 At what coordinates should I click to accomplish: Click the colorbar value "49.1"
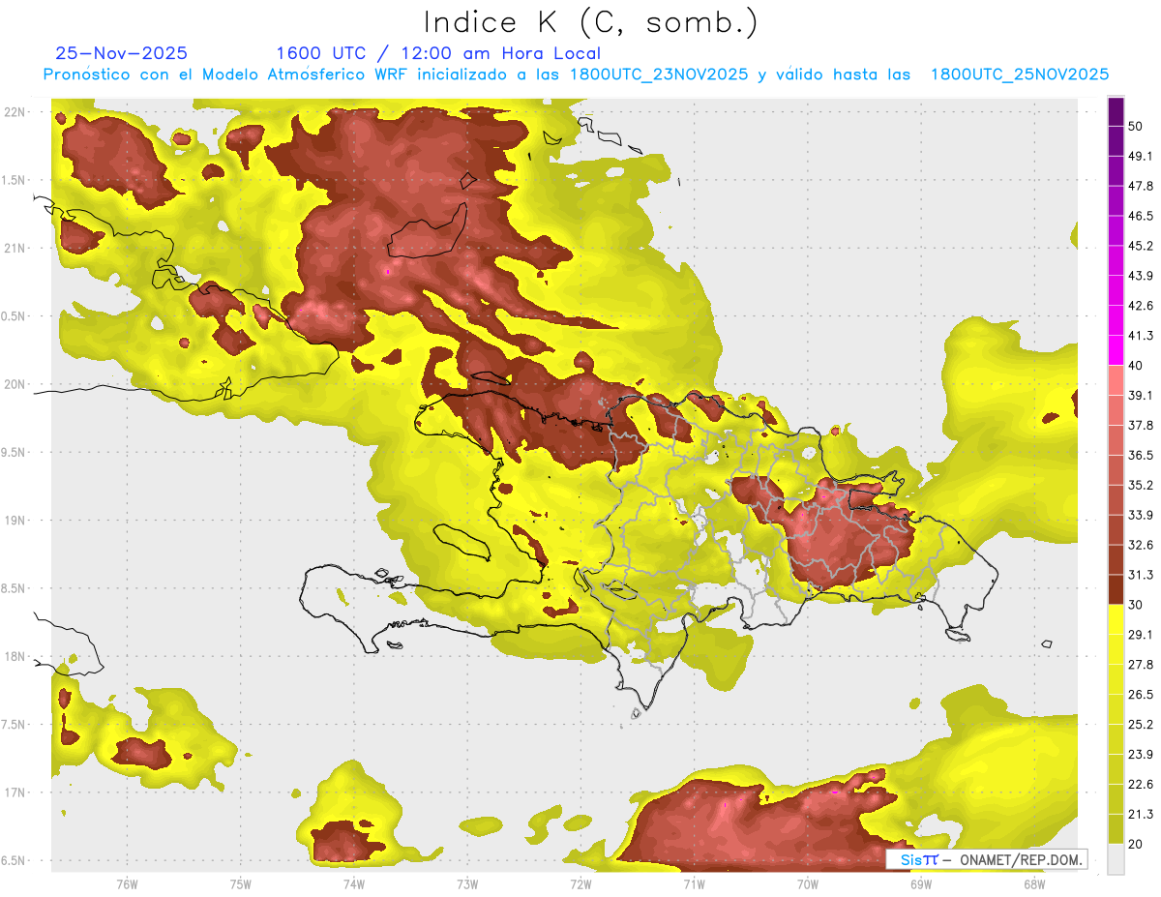[x=1141, y=156]
